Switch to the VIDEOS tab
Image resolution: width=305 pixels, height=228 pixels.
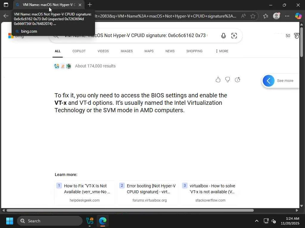pos(103,51)
